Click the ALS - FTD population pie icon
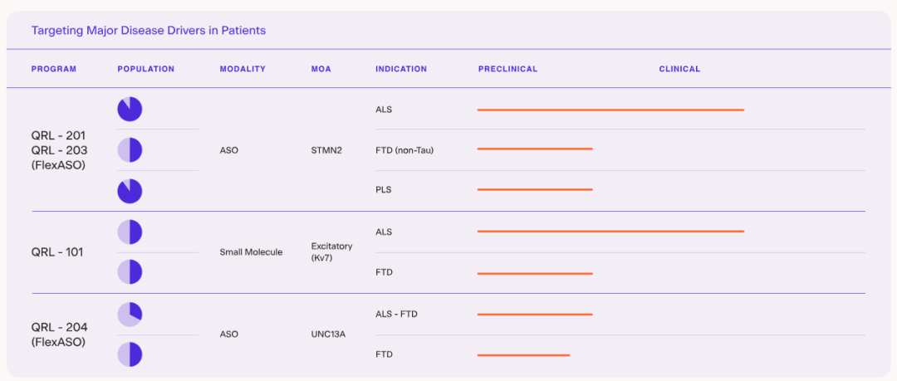Image resolution: width=897 pixels, height=381 pixels. [x=130, y=314]
